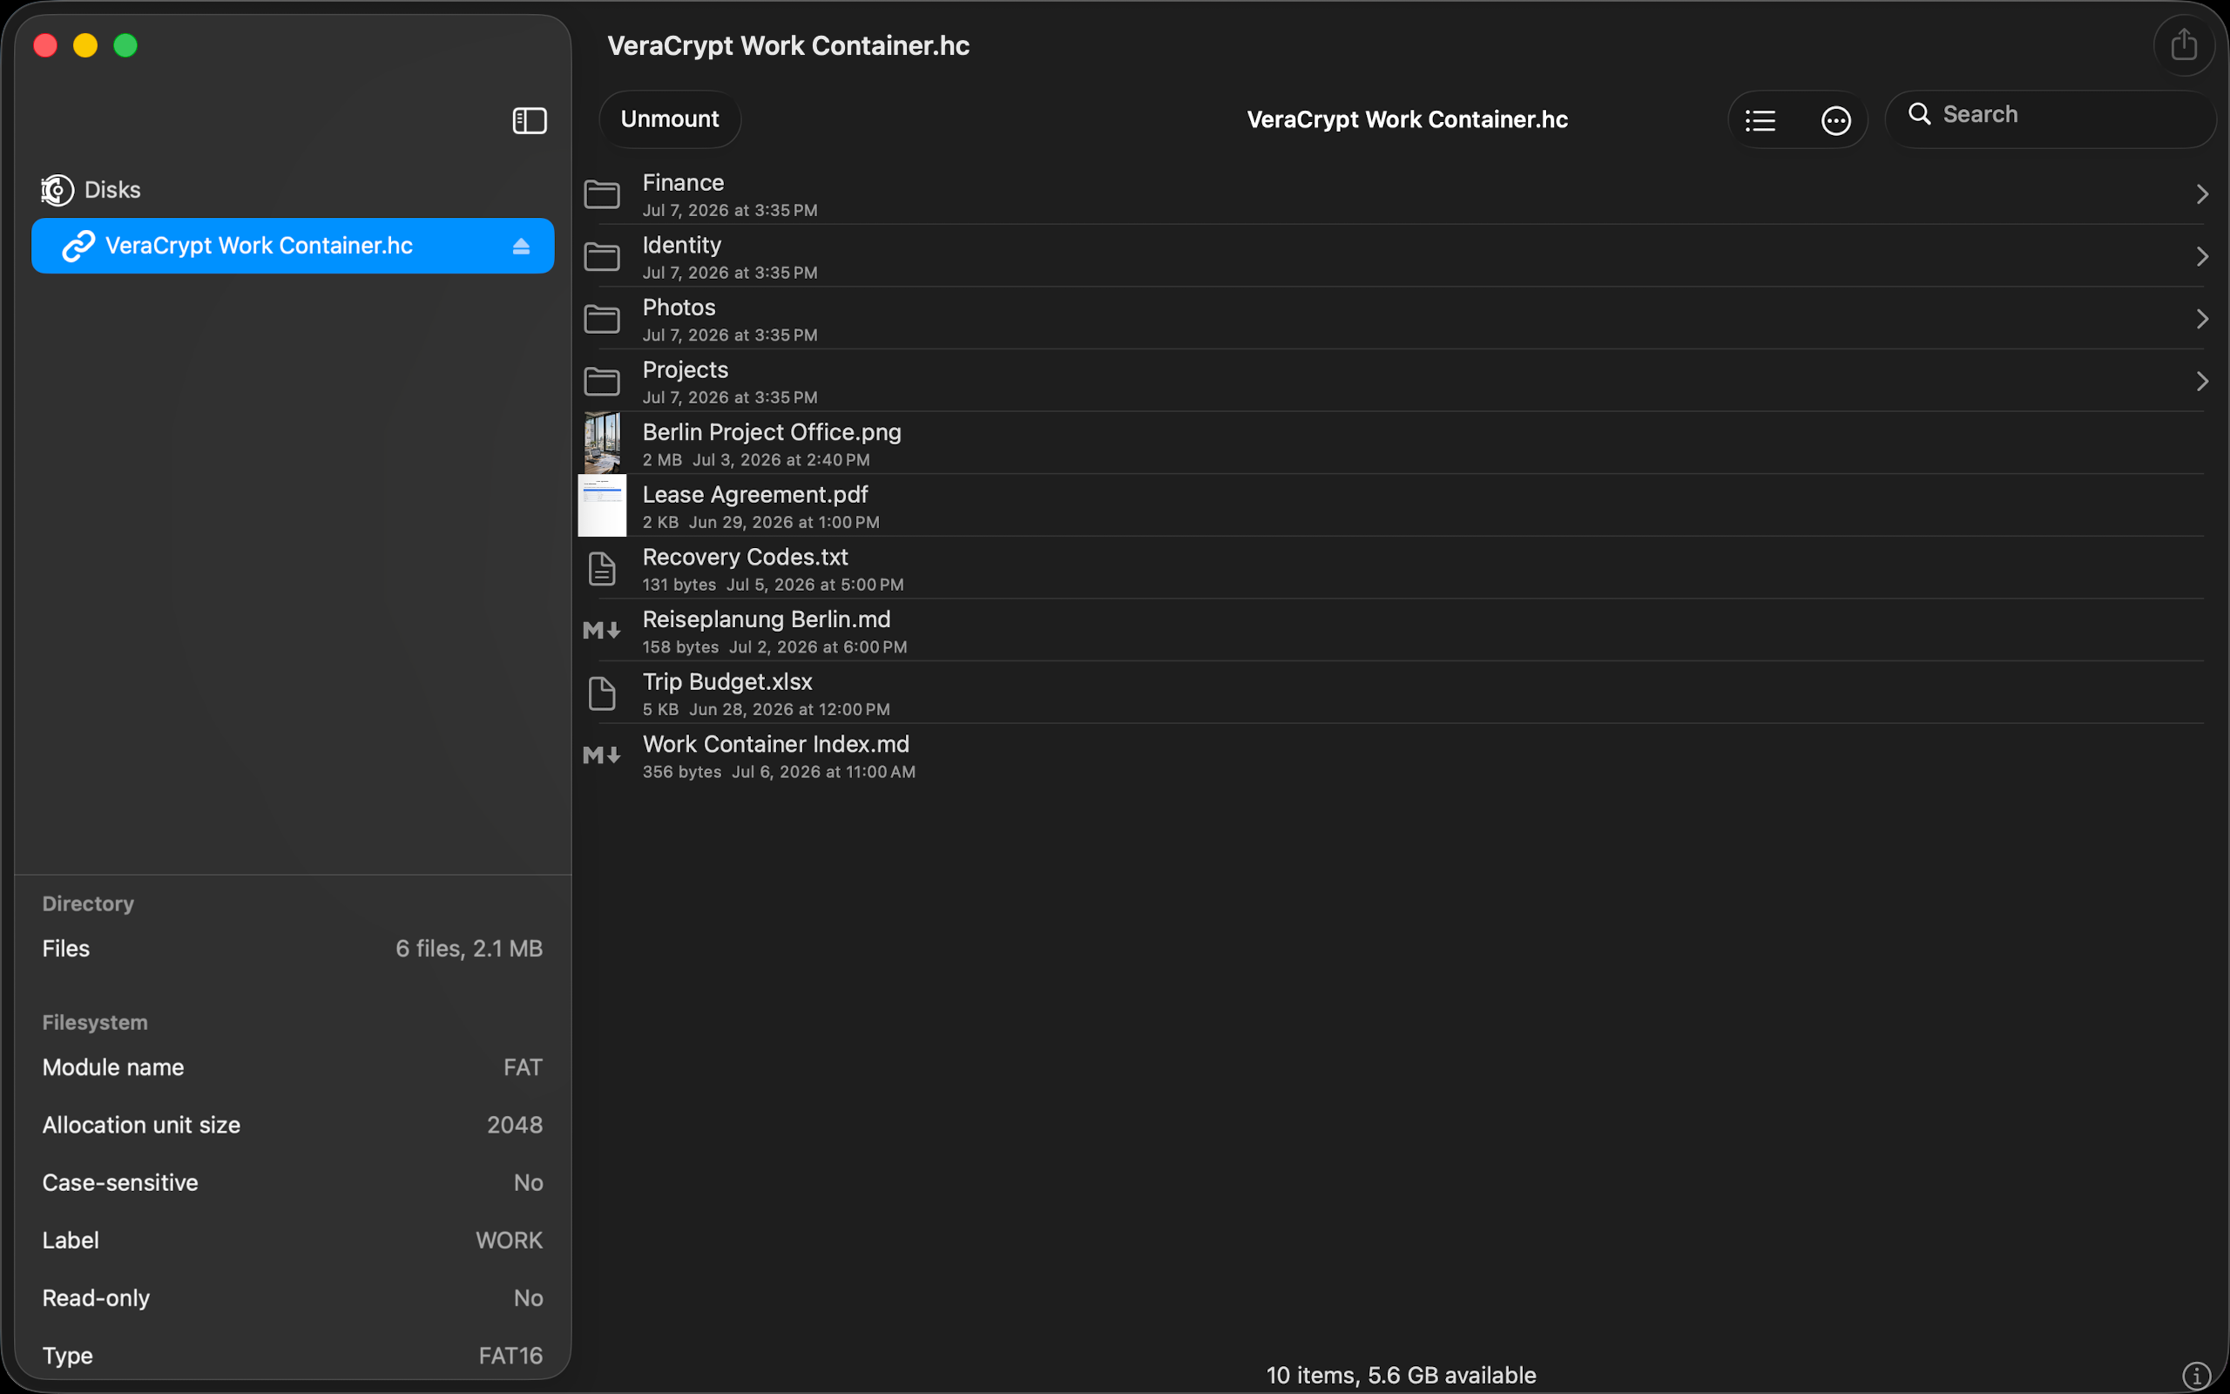
Task: Eject VeraCrypt Work Container.hc in sidebar
Action: pyautogui.click(x=522, y=247)
